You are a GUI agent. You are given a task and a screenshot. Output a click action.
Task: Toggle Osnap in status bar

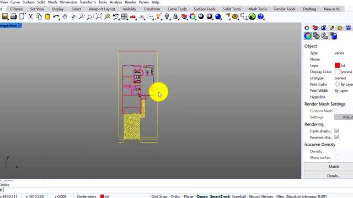pos(202,196)
